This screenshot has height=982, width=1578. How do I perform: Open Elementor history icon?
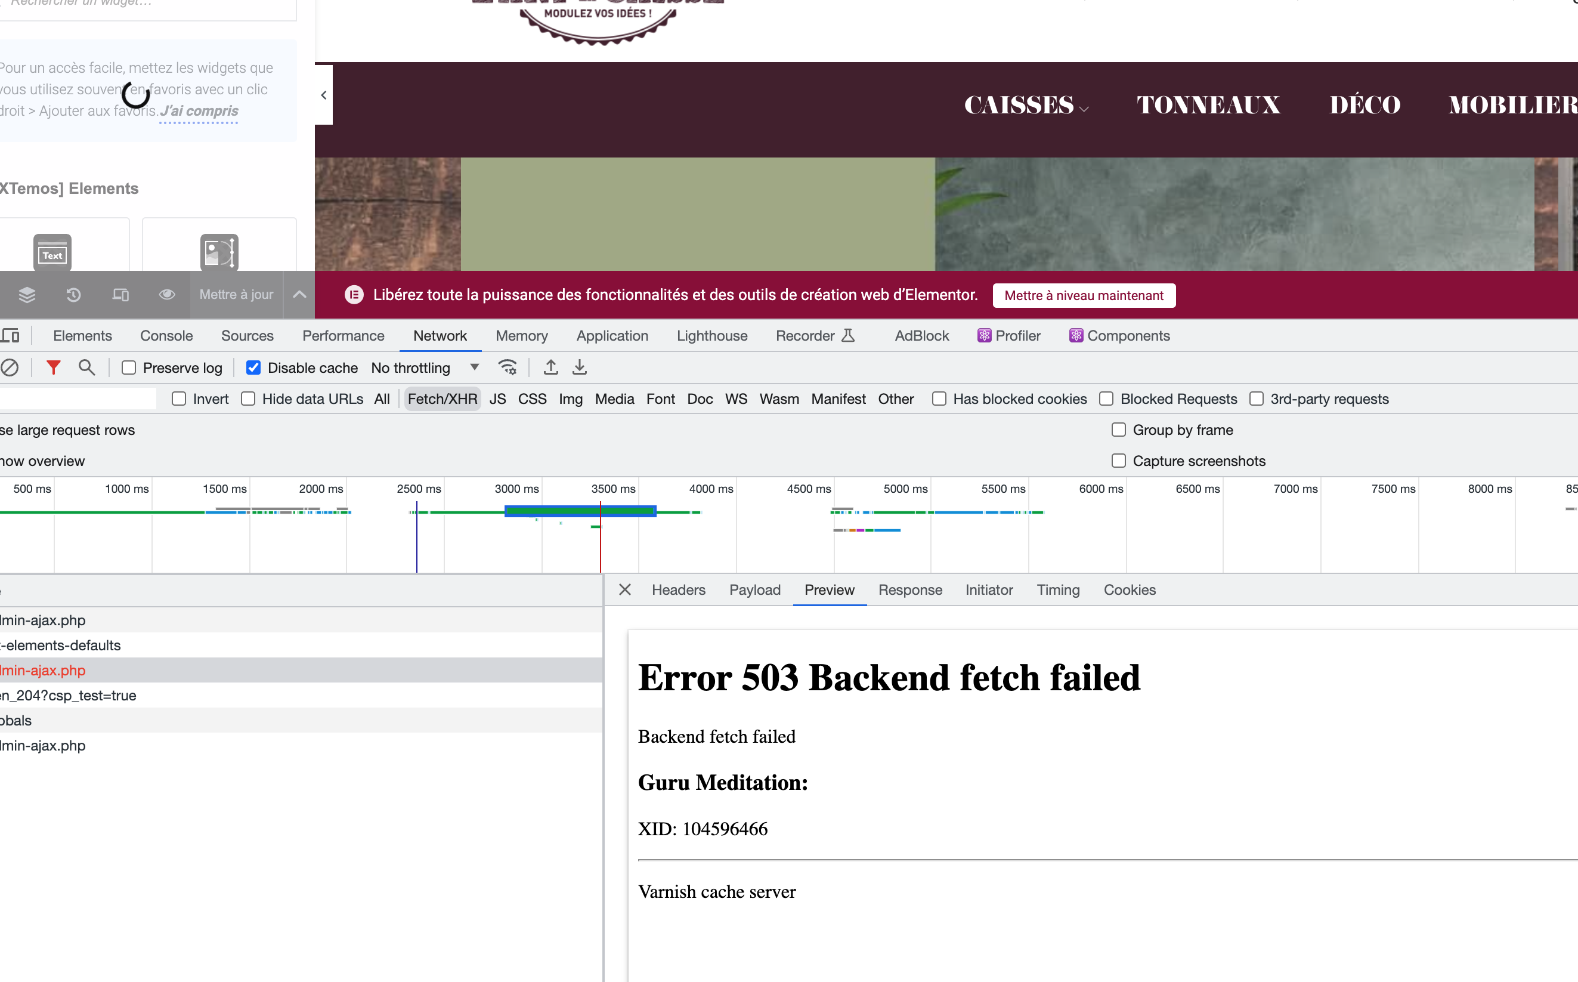coord(73,295)
